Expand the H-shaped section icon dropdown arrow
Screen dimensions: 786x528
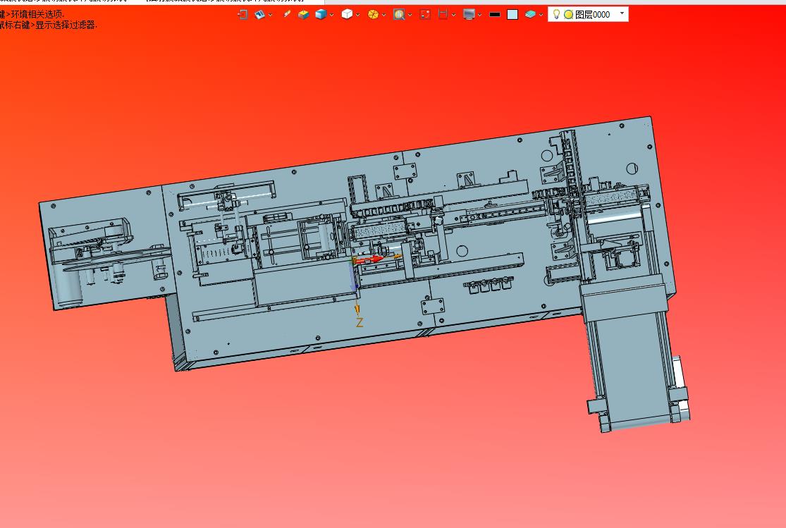click(x=454, y=15)
